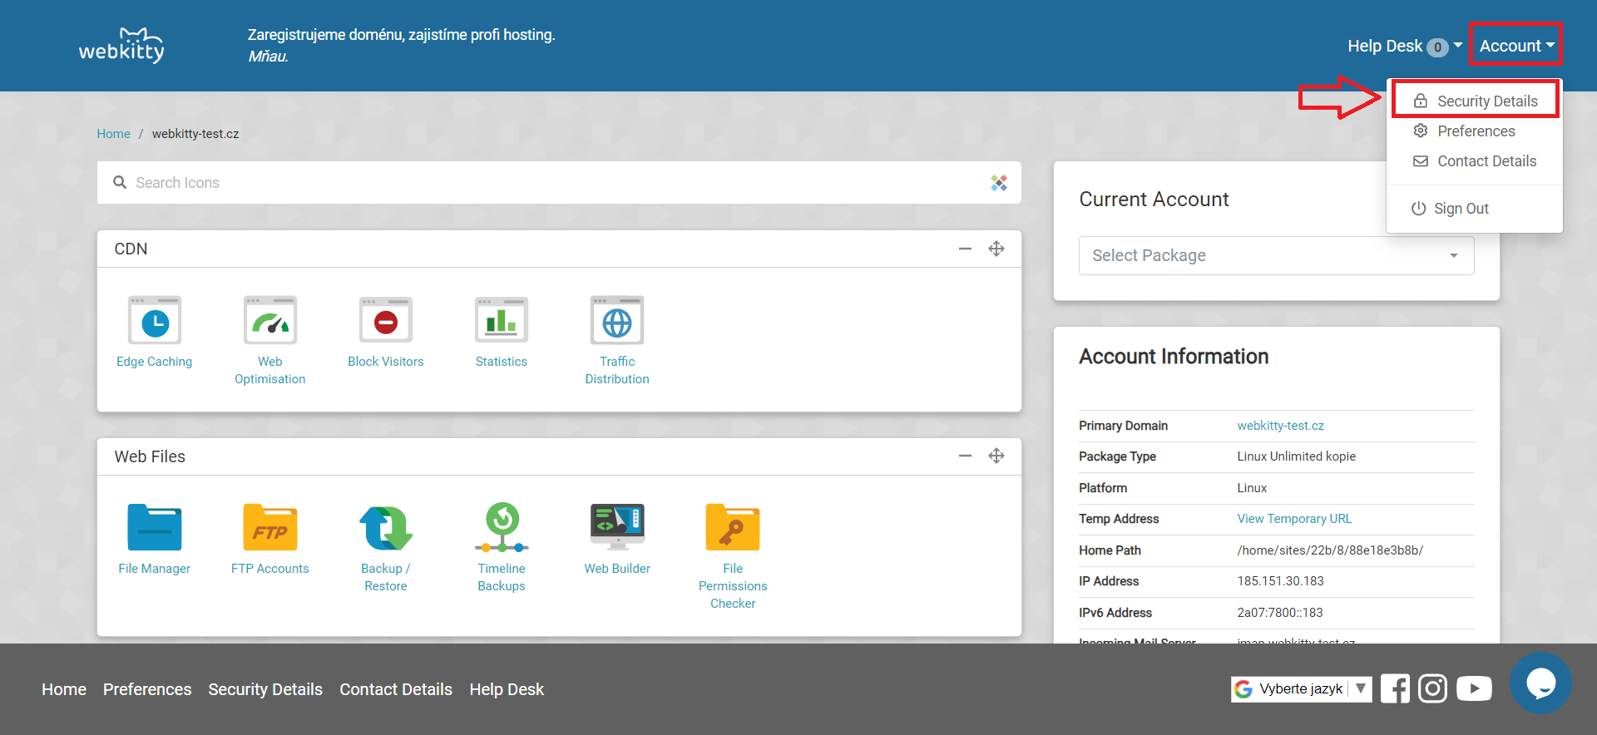Open the YouTube channel icon
Screen dimensions: 1597x735
click(1474, 688)
